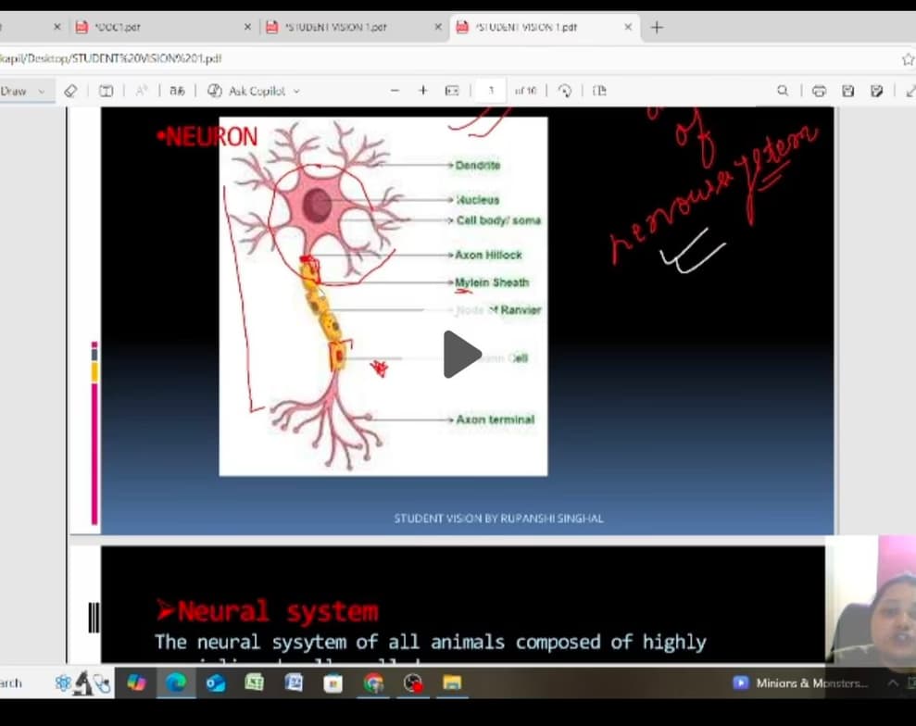The height and width of the screenshot is (726, 916).
Task: Zoom in using the plus button
Action: pos(422,91)
